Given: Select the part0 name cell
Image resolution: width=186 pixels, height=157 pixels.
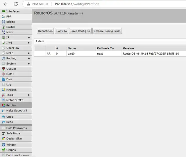Looking at the screenshot, I should [81, 54].
